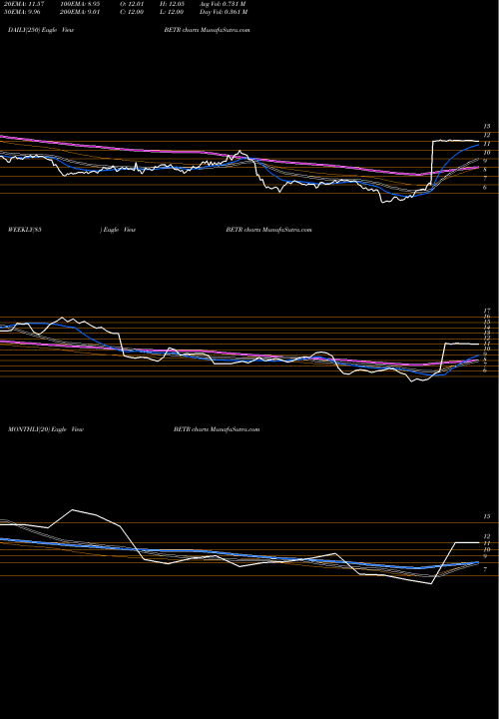
Task: Click the MONTHLY(20) Eagle View title
Action: click(46, 429)
